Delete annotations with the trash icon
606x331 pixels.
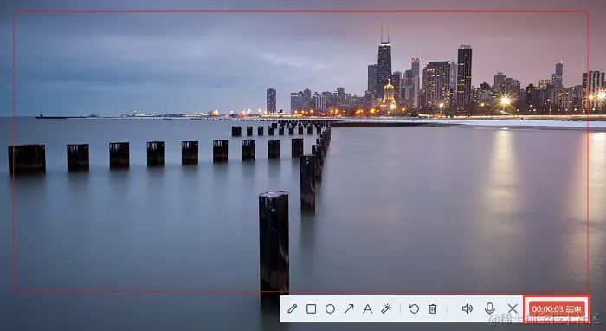pyautogui.click(x=433, y=308)
